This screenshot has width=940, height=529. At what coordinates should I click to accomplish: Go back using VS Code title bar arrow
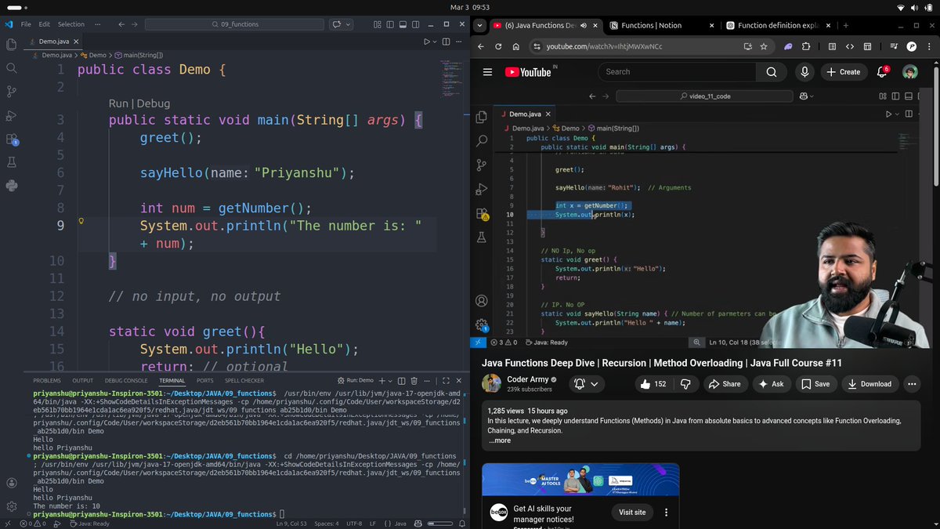click(x=121, y=24)
